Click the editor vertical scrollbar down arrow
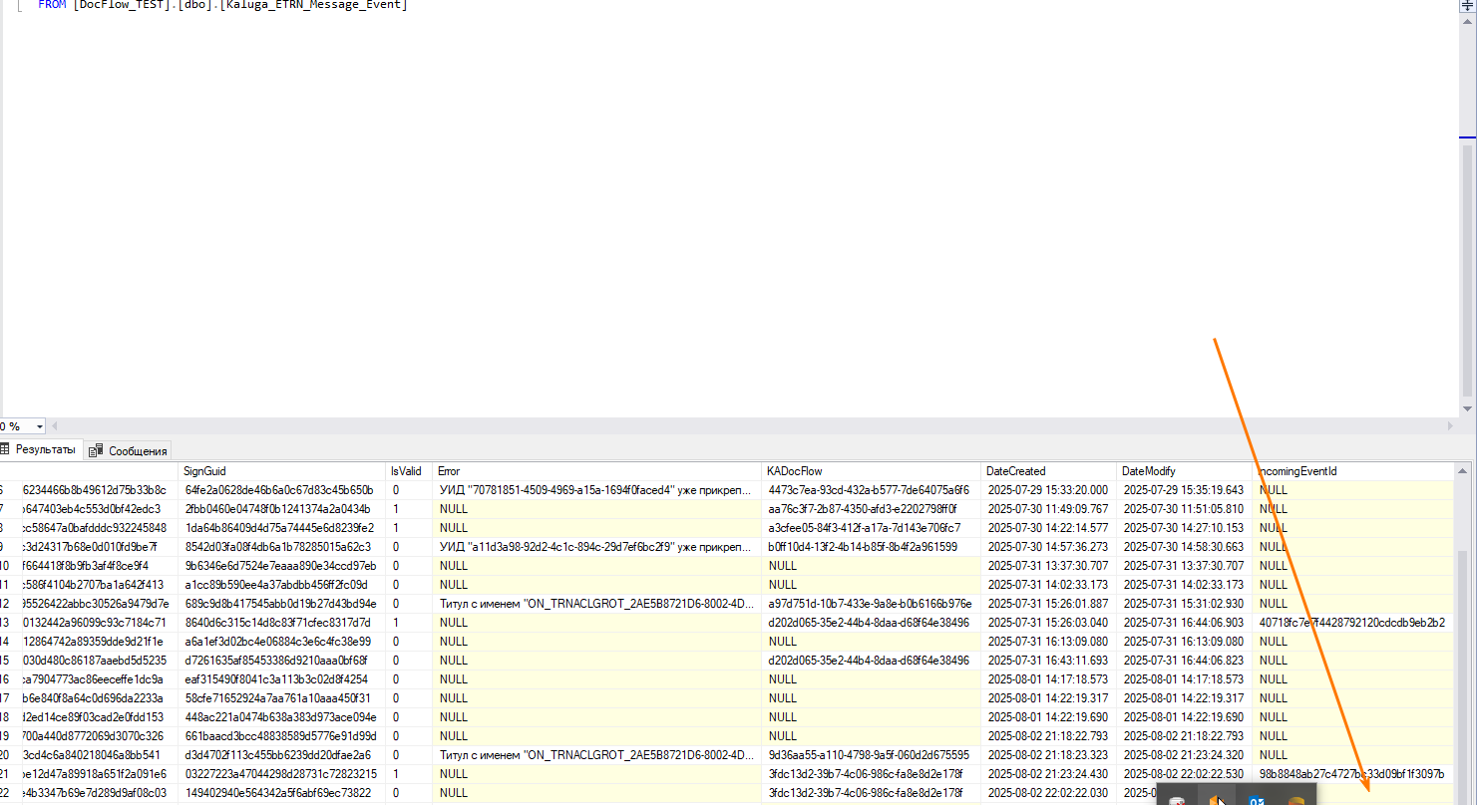The image size is (1477, 805). [1467, 408]
